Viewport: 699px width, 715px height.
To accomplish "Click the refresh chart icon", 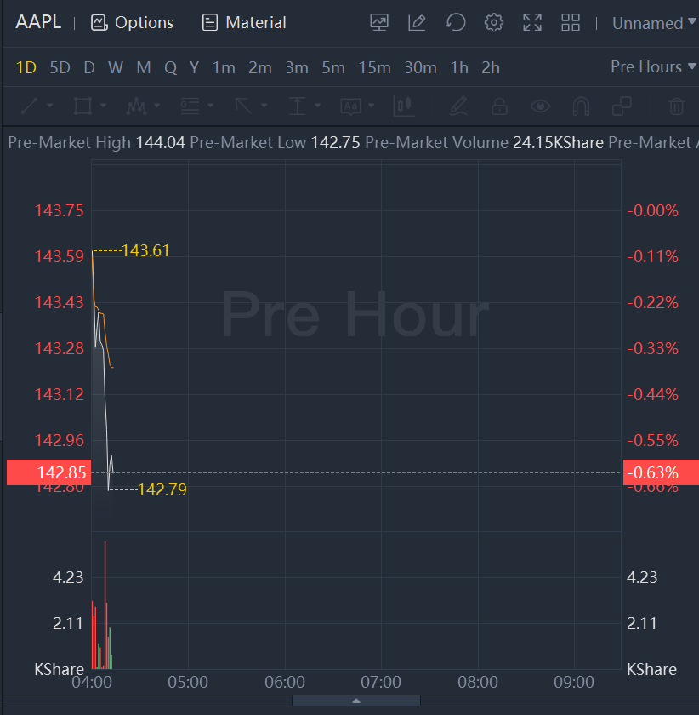I will 456,23.
